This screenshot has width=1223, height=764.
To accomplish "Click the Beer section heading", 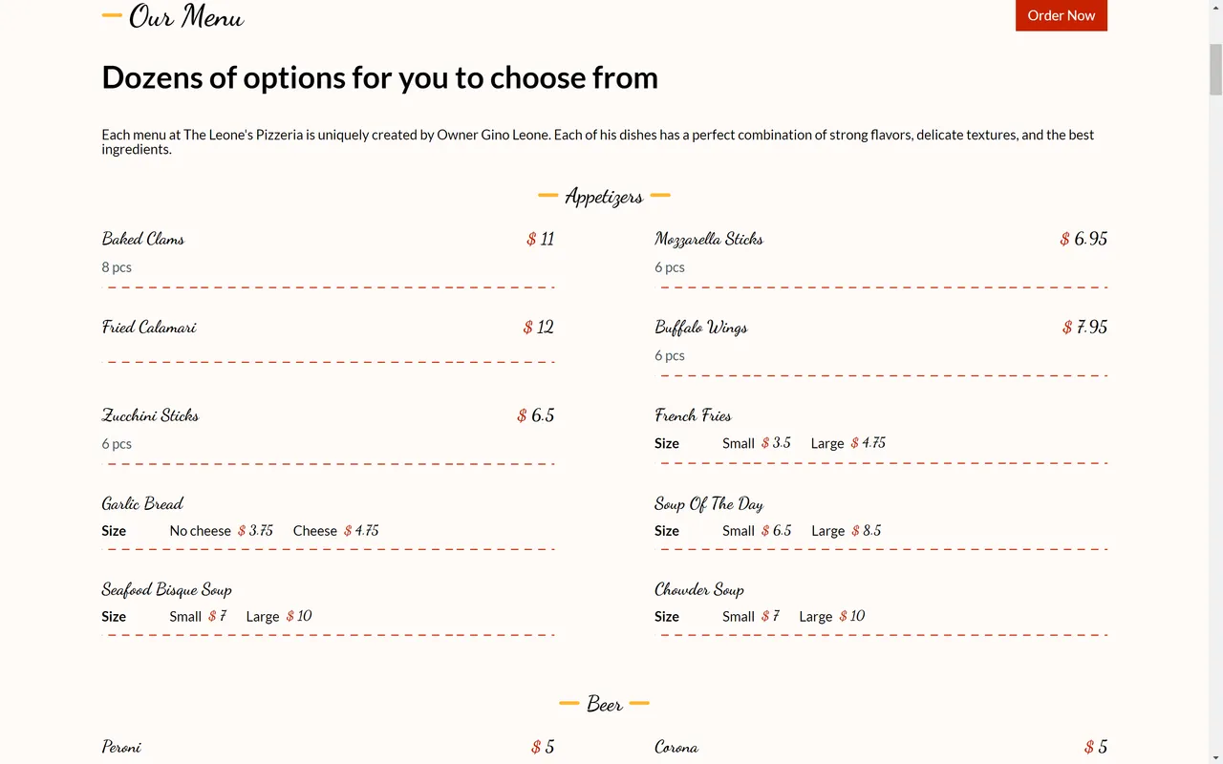I will click(x=604, y=704).
